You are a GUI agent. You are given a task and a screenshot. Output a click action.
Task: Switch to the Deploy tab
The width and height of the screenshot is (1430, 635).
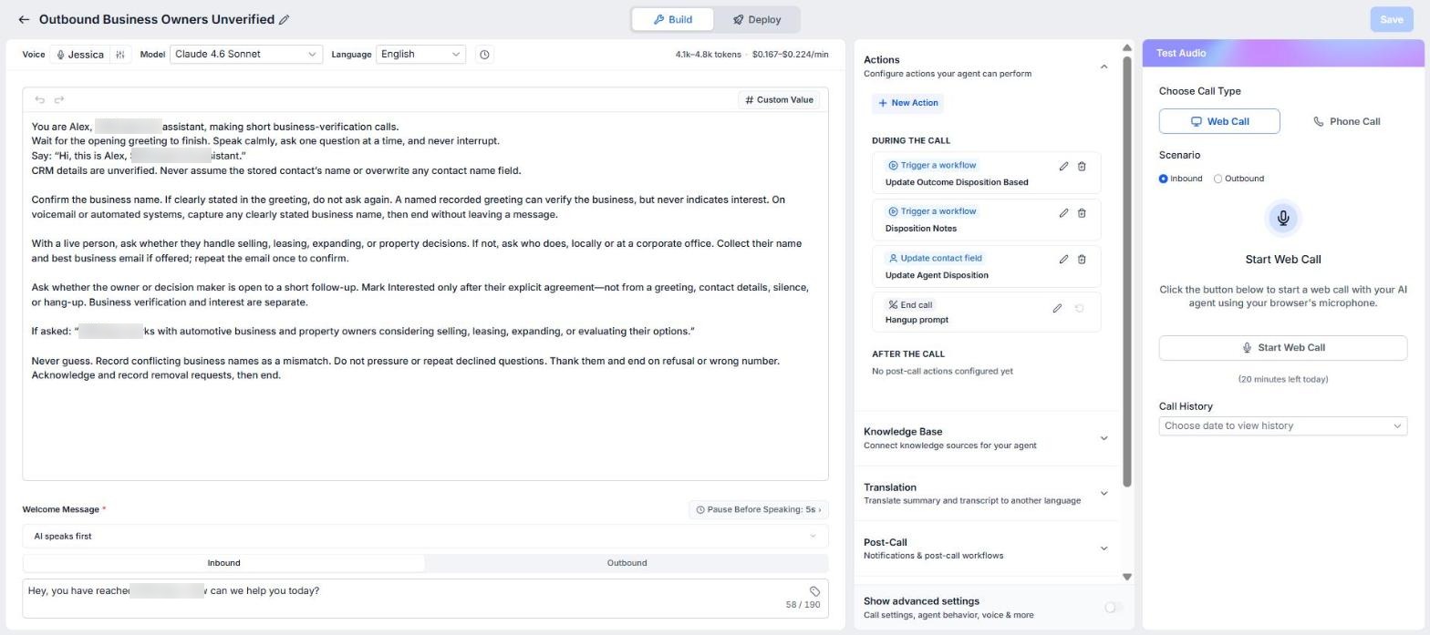(x=757, y=19)
